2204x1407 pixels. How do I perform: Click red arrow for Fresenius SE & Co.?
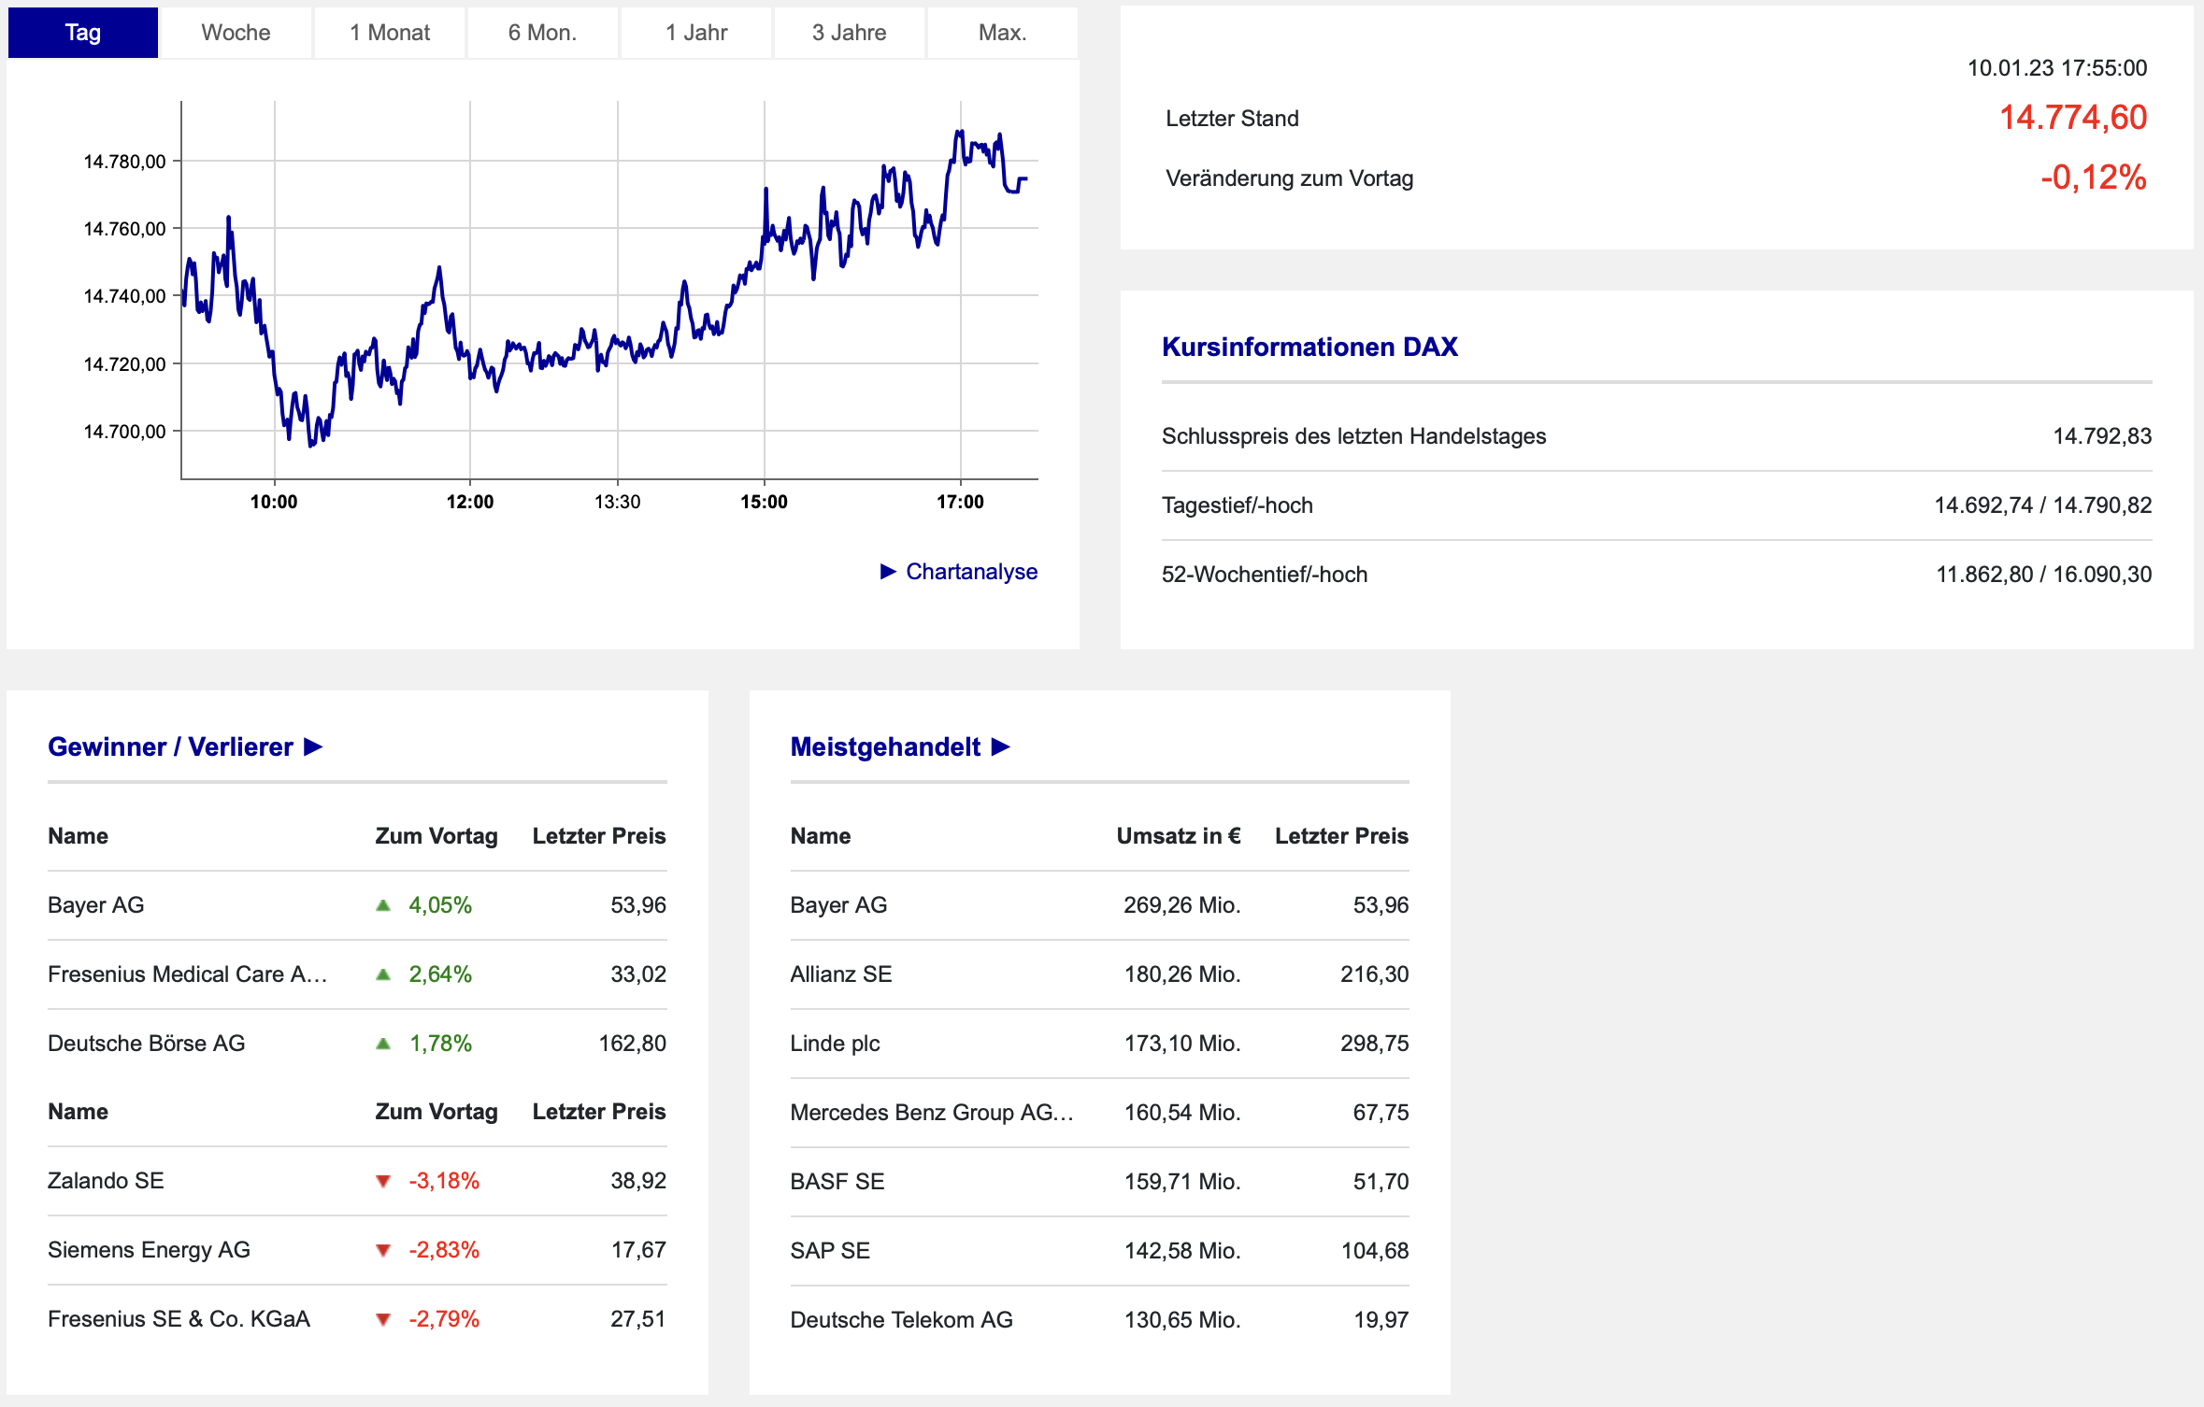[x=383, y=1319]
